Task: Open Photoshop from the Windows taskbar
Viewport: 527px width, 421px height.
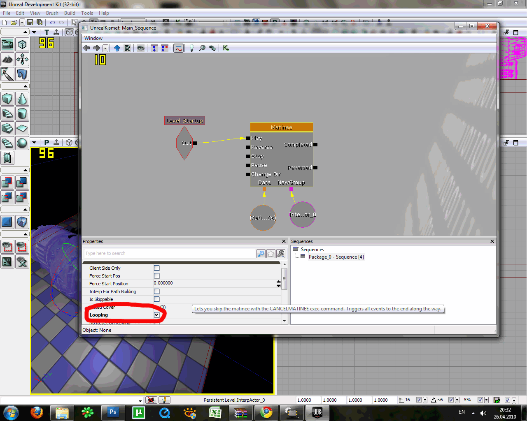Action: [112, 412]
